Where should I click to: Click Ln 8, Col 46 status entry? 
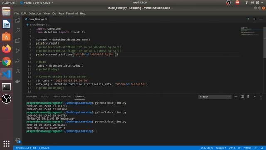click(207, 148)
